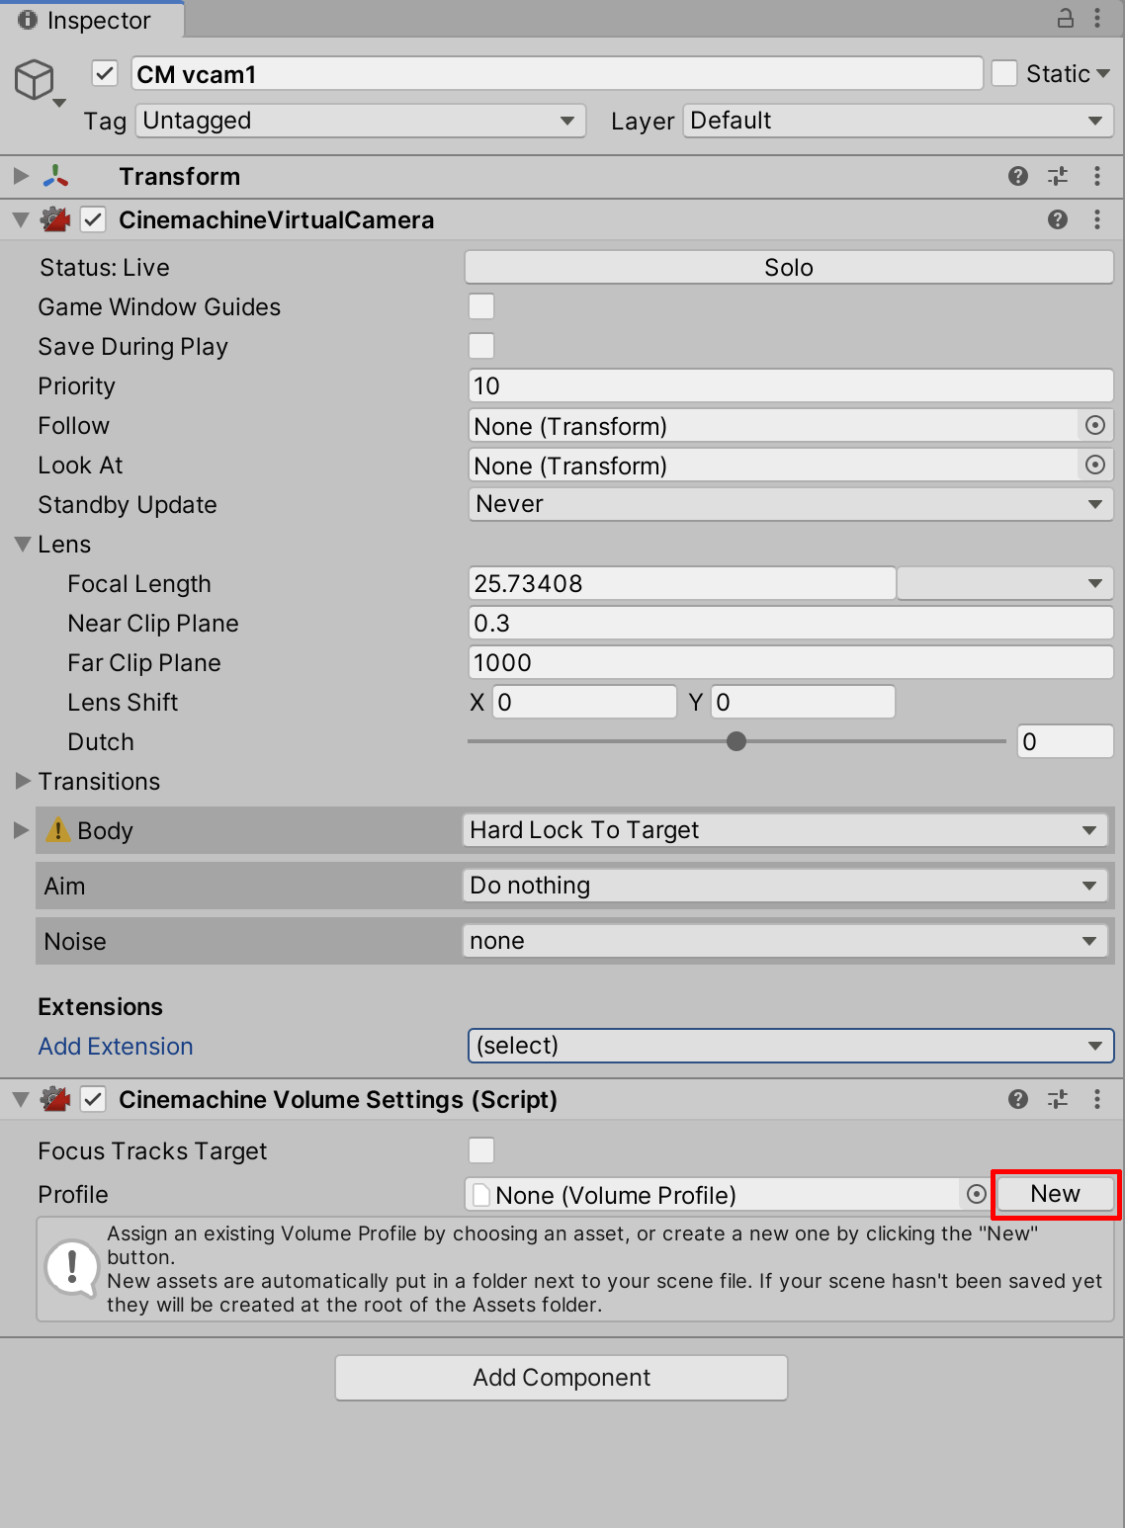Image resolution: width=1125 pixels, height=1528 pixels.
Task: Click the Inspector lock icon
Action: tap(1066, 18)
